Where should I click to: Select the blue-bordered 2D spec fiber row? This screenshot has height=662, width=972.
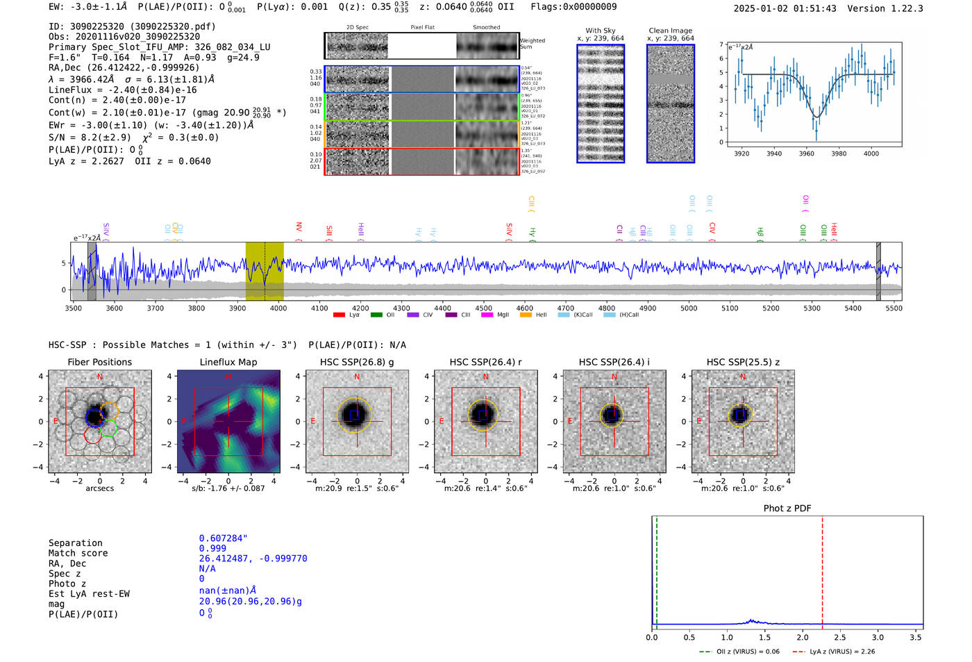[x=421, y=79]
